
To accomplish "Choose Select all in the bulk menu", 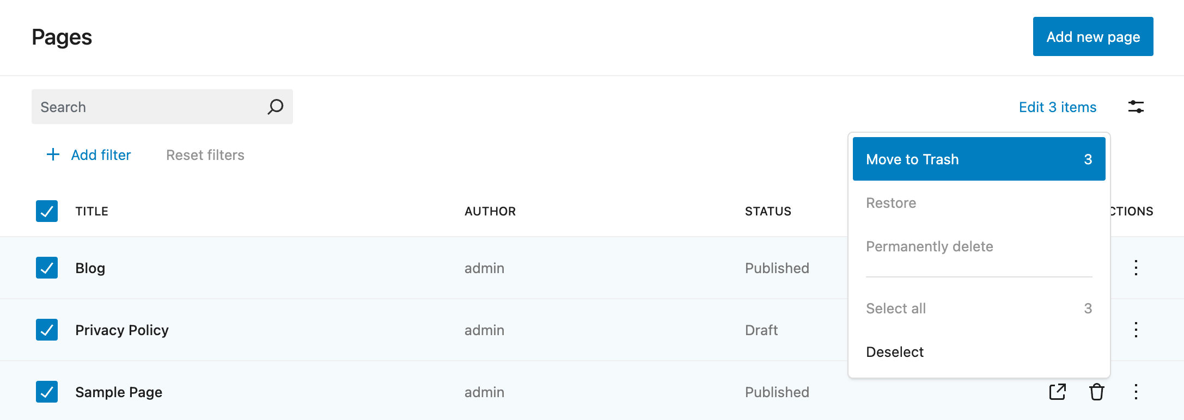I will (x=979, y=308).
